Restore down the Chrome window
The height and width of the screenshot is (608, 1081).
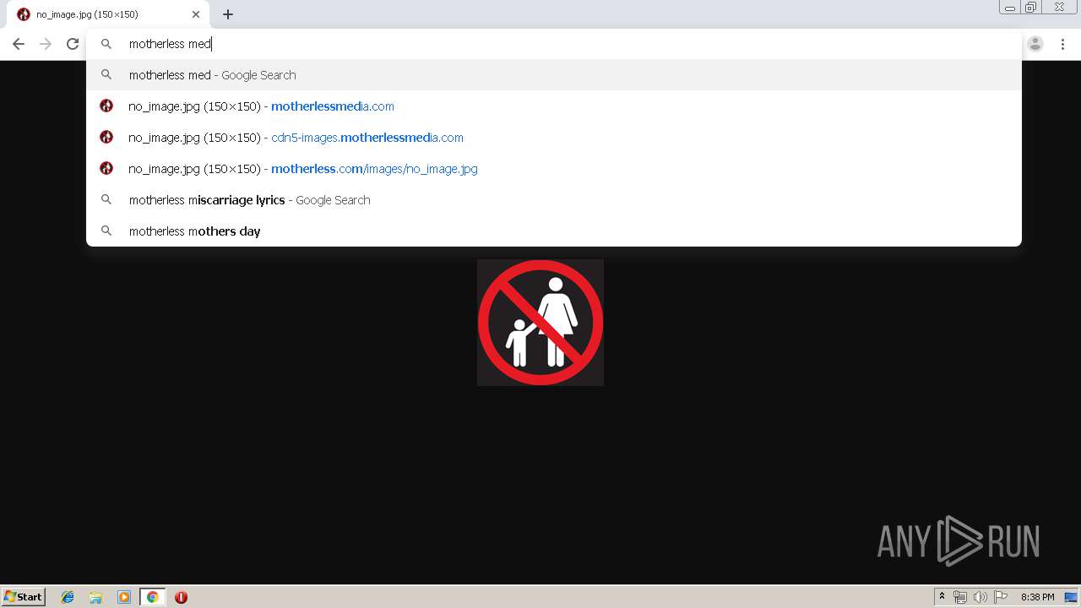click(1031, 8)
